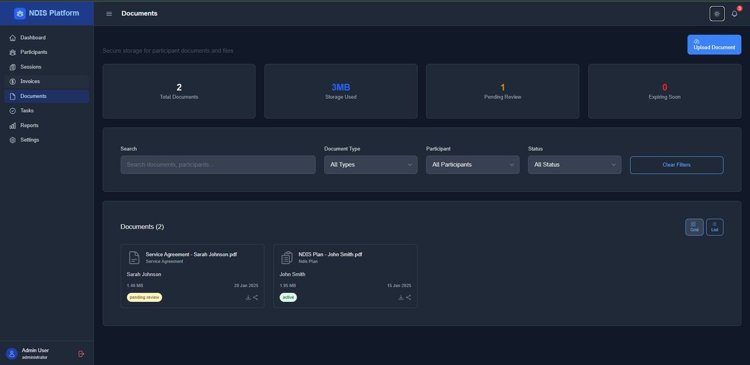Open the All Status dropdown
The height and width of the screenshot is (365, 750).
pos(575,164)
